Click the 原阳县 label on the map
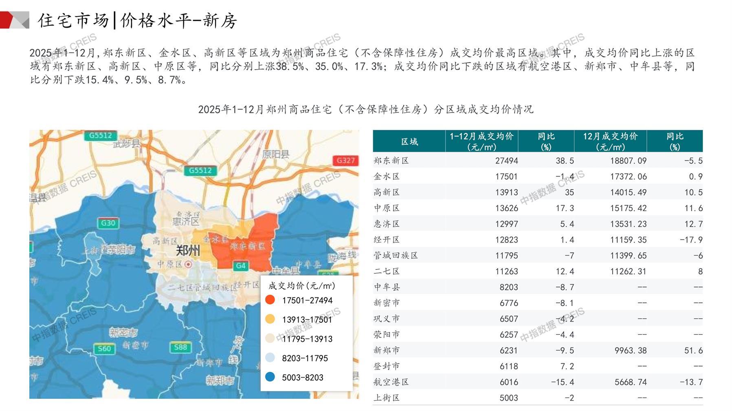The image size is (732, 411). (275, 154)
